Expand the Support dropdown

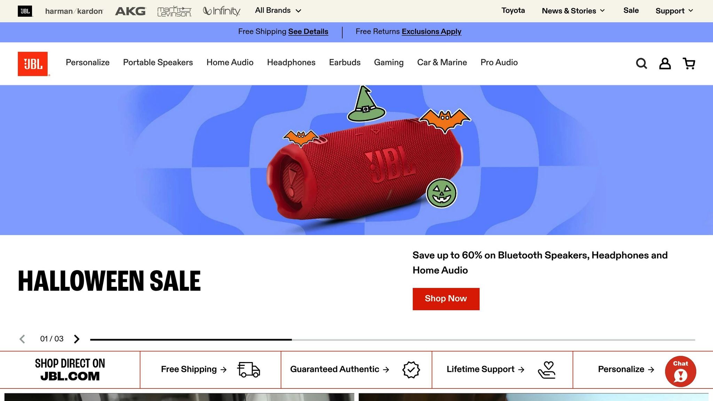[674, 11]
